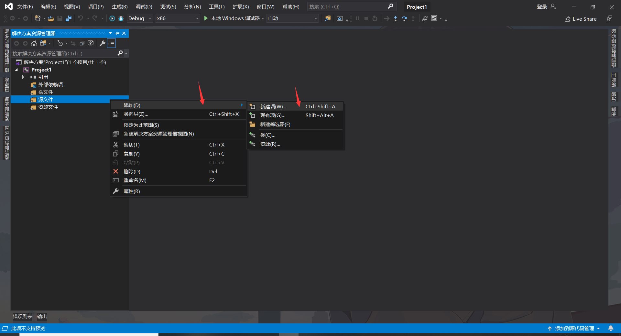Open the Debug configuration dropdown

point(149,18)
